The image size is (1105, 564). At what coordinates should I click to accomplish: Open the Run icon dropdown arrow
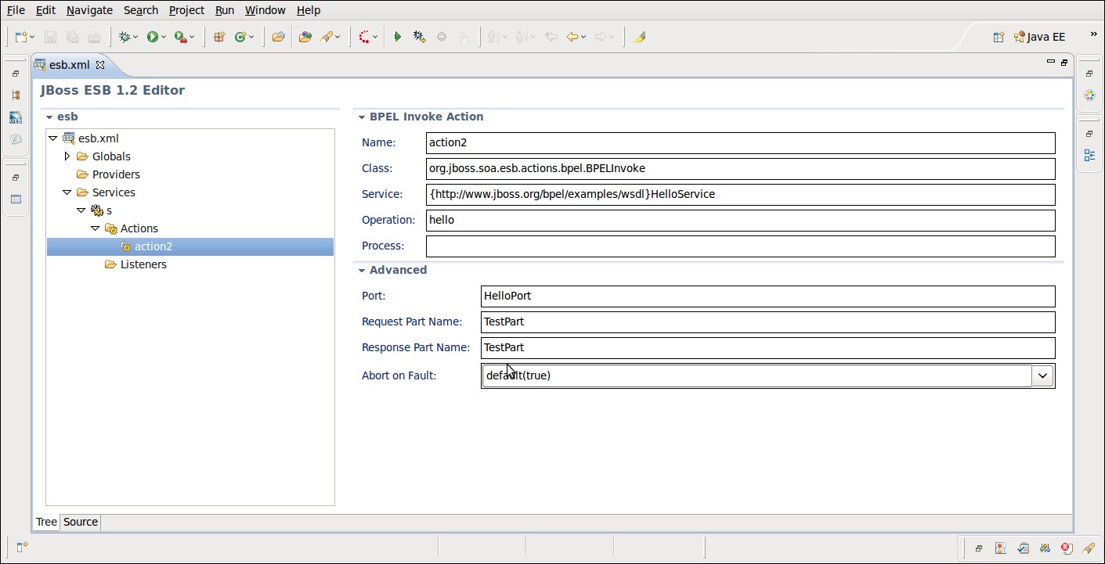coord(164,37)
